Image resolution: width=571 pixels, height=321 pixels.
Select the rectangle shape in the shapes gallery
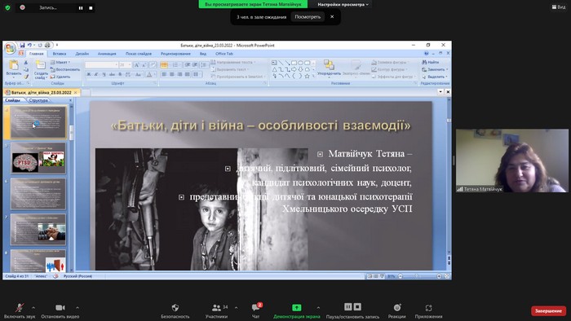coord(294,63)
